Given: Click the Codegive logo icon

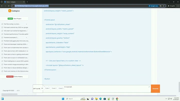Looking at the screenshot, I should point(10,11).
